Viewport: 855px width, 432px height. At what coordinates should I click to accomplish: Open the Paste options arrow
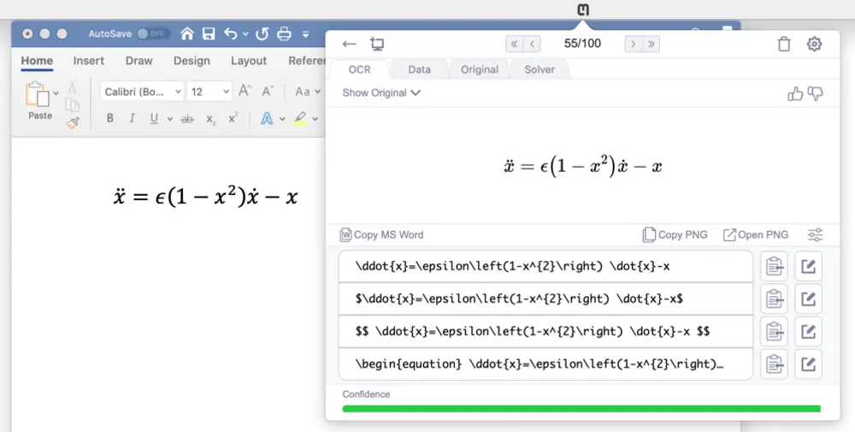(56, 93)
